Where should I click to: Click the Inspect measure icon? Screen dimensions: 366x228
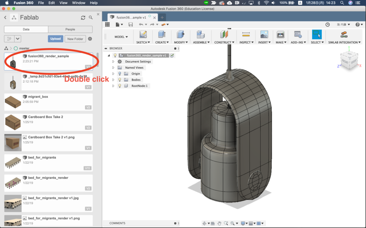tap(246, 35)
